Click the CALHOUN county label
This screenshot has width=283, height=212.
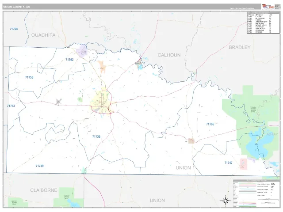169,55
